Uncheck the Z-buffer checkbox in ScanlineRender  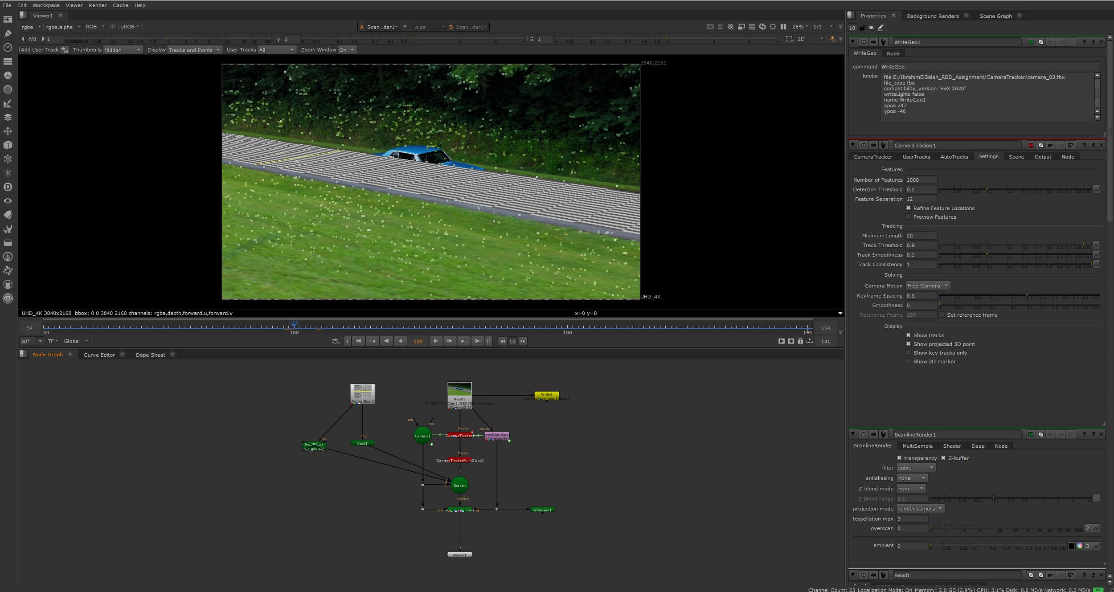pos(943,458)
